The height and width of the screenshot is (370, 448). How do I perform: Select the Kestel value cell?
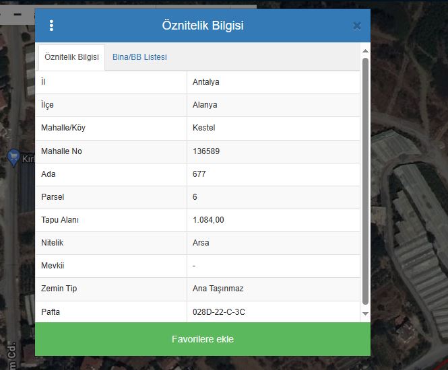tap(274, 128)
